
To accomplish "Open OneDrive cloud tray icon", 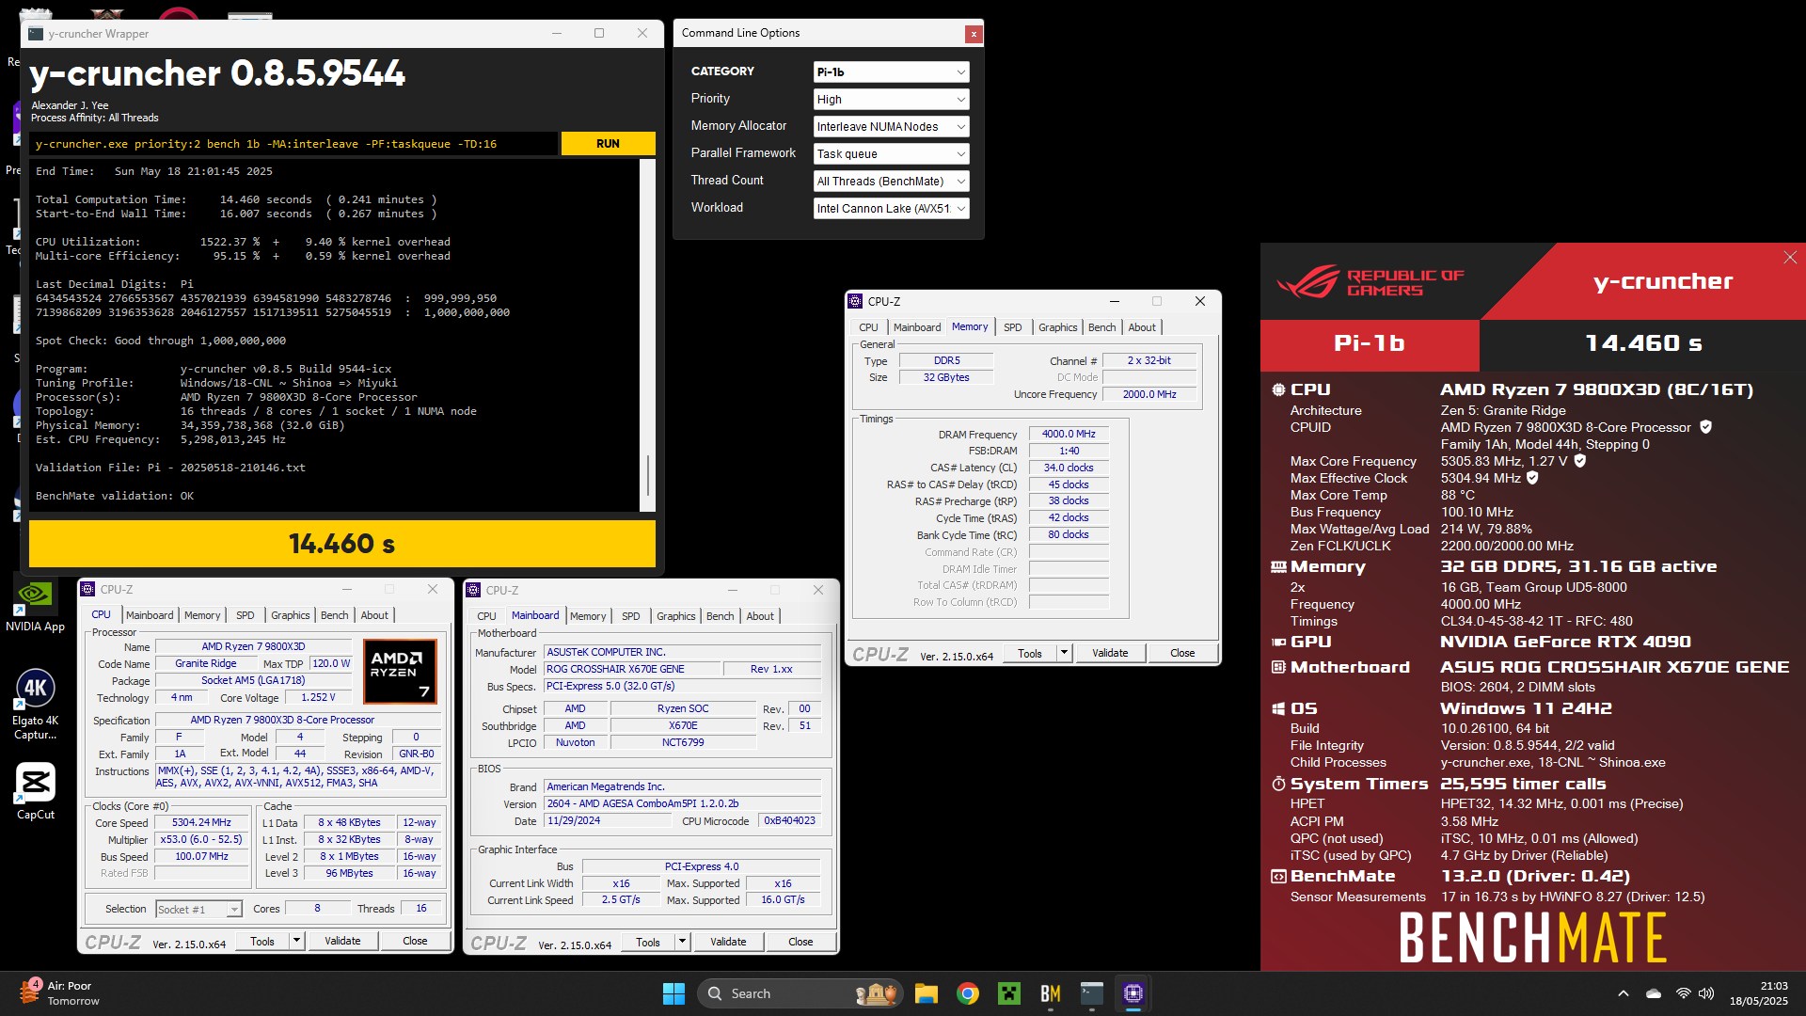I will tap(1654, 993).
